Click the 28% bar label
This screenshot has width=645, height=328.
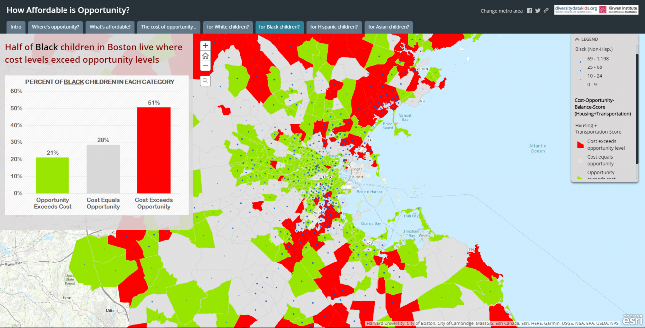pyautogui.click(x=103, y=140)
